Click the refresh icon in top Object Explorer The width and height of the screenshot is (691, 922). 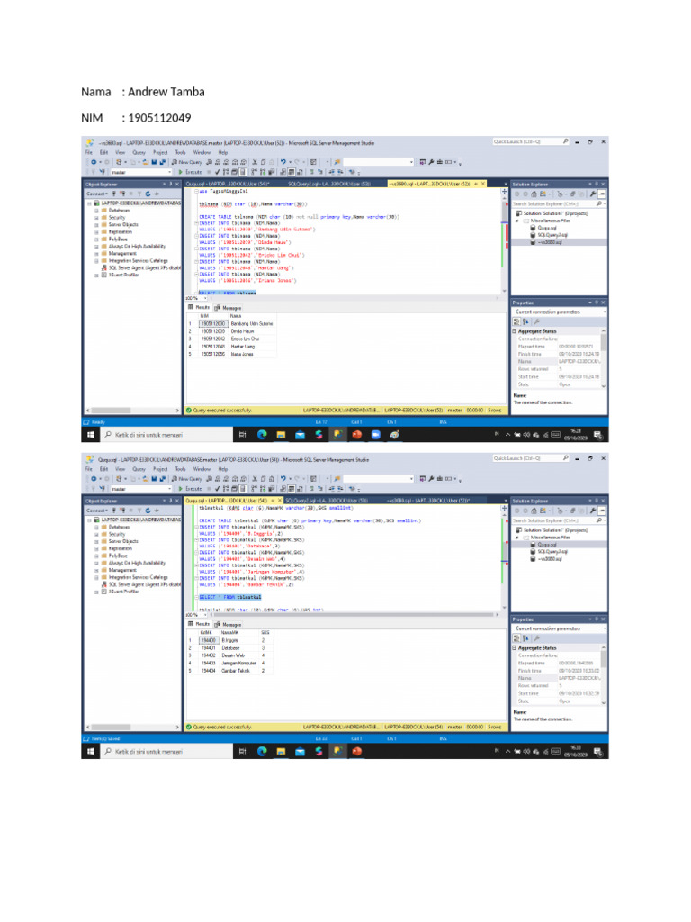pos(148,194)
